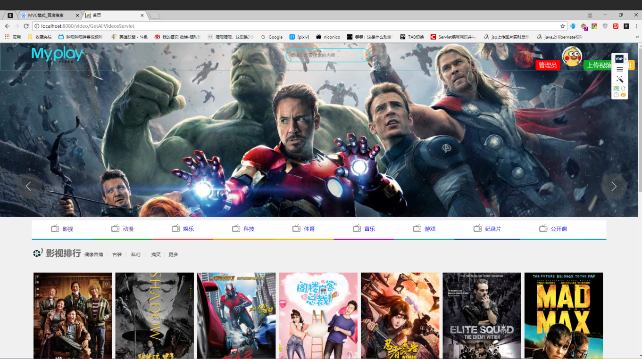Click the green 上传视频 upload button
Viewport: 642px width, 359px height.
tap(599, 65)
